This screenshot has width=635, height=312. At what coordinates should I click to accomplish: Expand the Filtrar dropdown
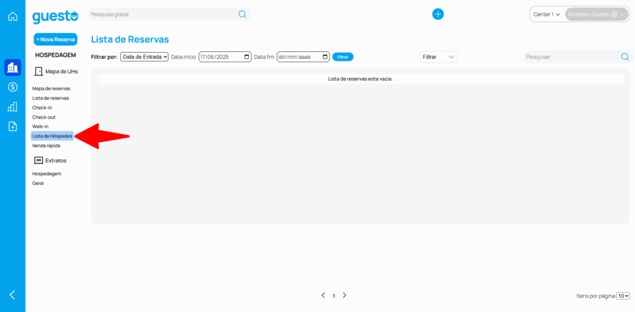pos(438,57)
